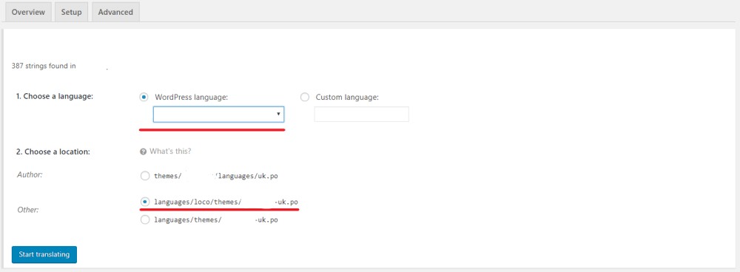Select the languages/loco/themes location radio button

click(x=145, y=202)
